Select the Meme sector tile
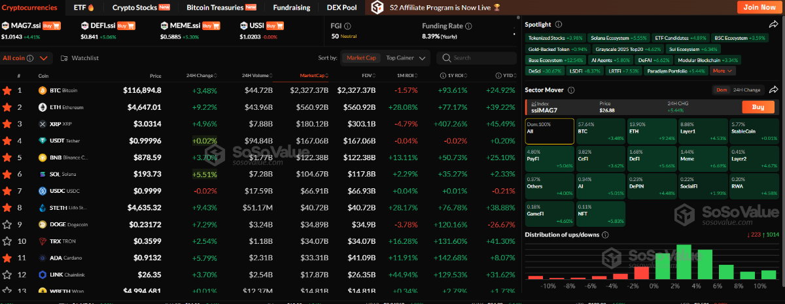Image resolution: width=785 pixels, height=304 pixels. pyautogui.click(x=702, y=159)
